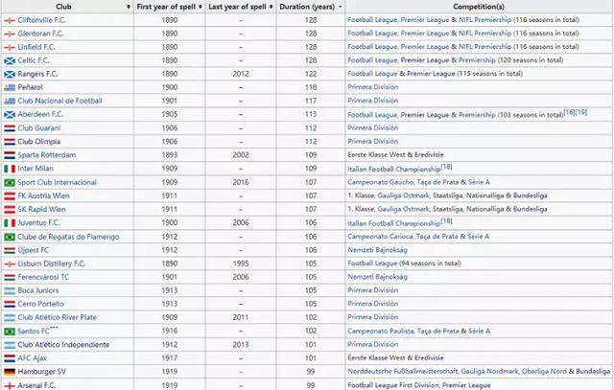Viewport: 614px width, 390px height.
Task: Select Lisburn Distillery last year 1995 cell
Action: (x=241, y=264)
